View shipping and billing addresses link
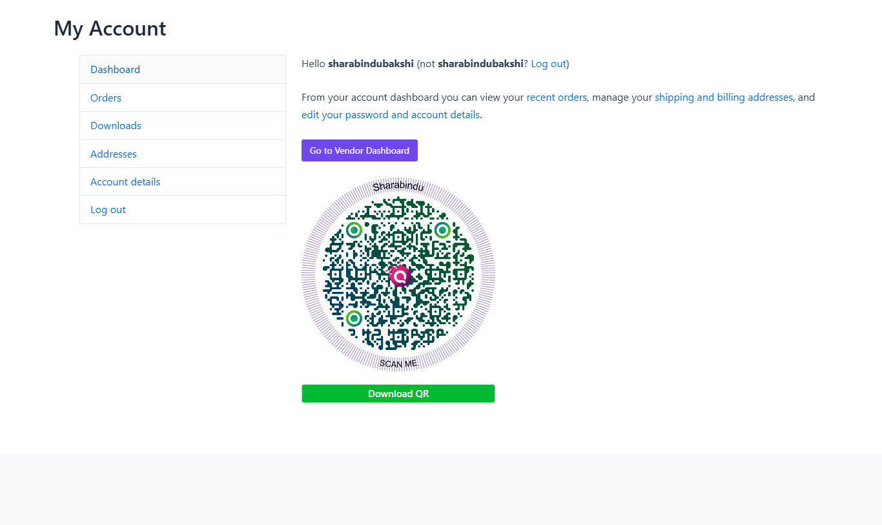The height and width of the screenshot is (525, 882). pos(723,97)
